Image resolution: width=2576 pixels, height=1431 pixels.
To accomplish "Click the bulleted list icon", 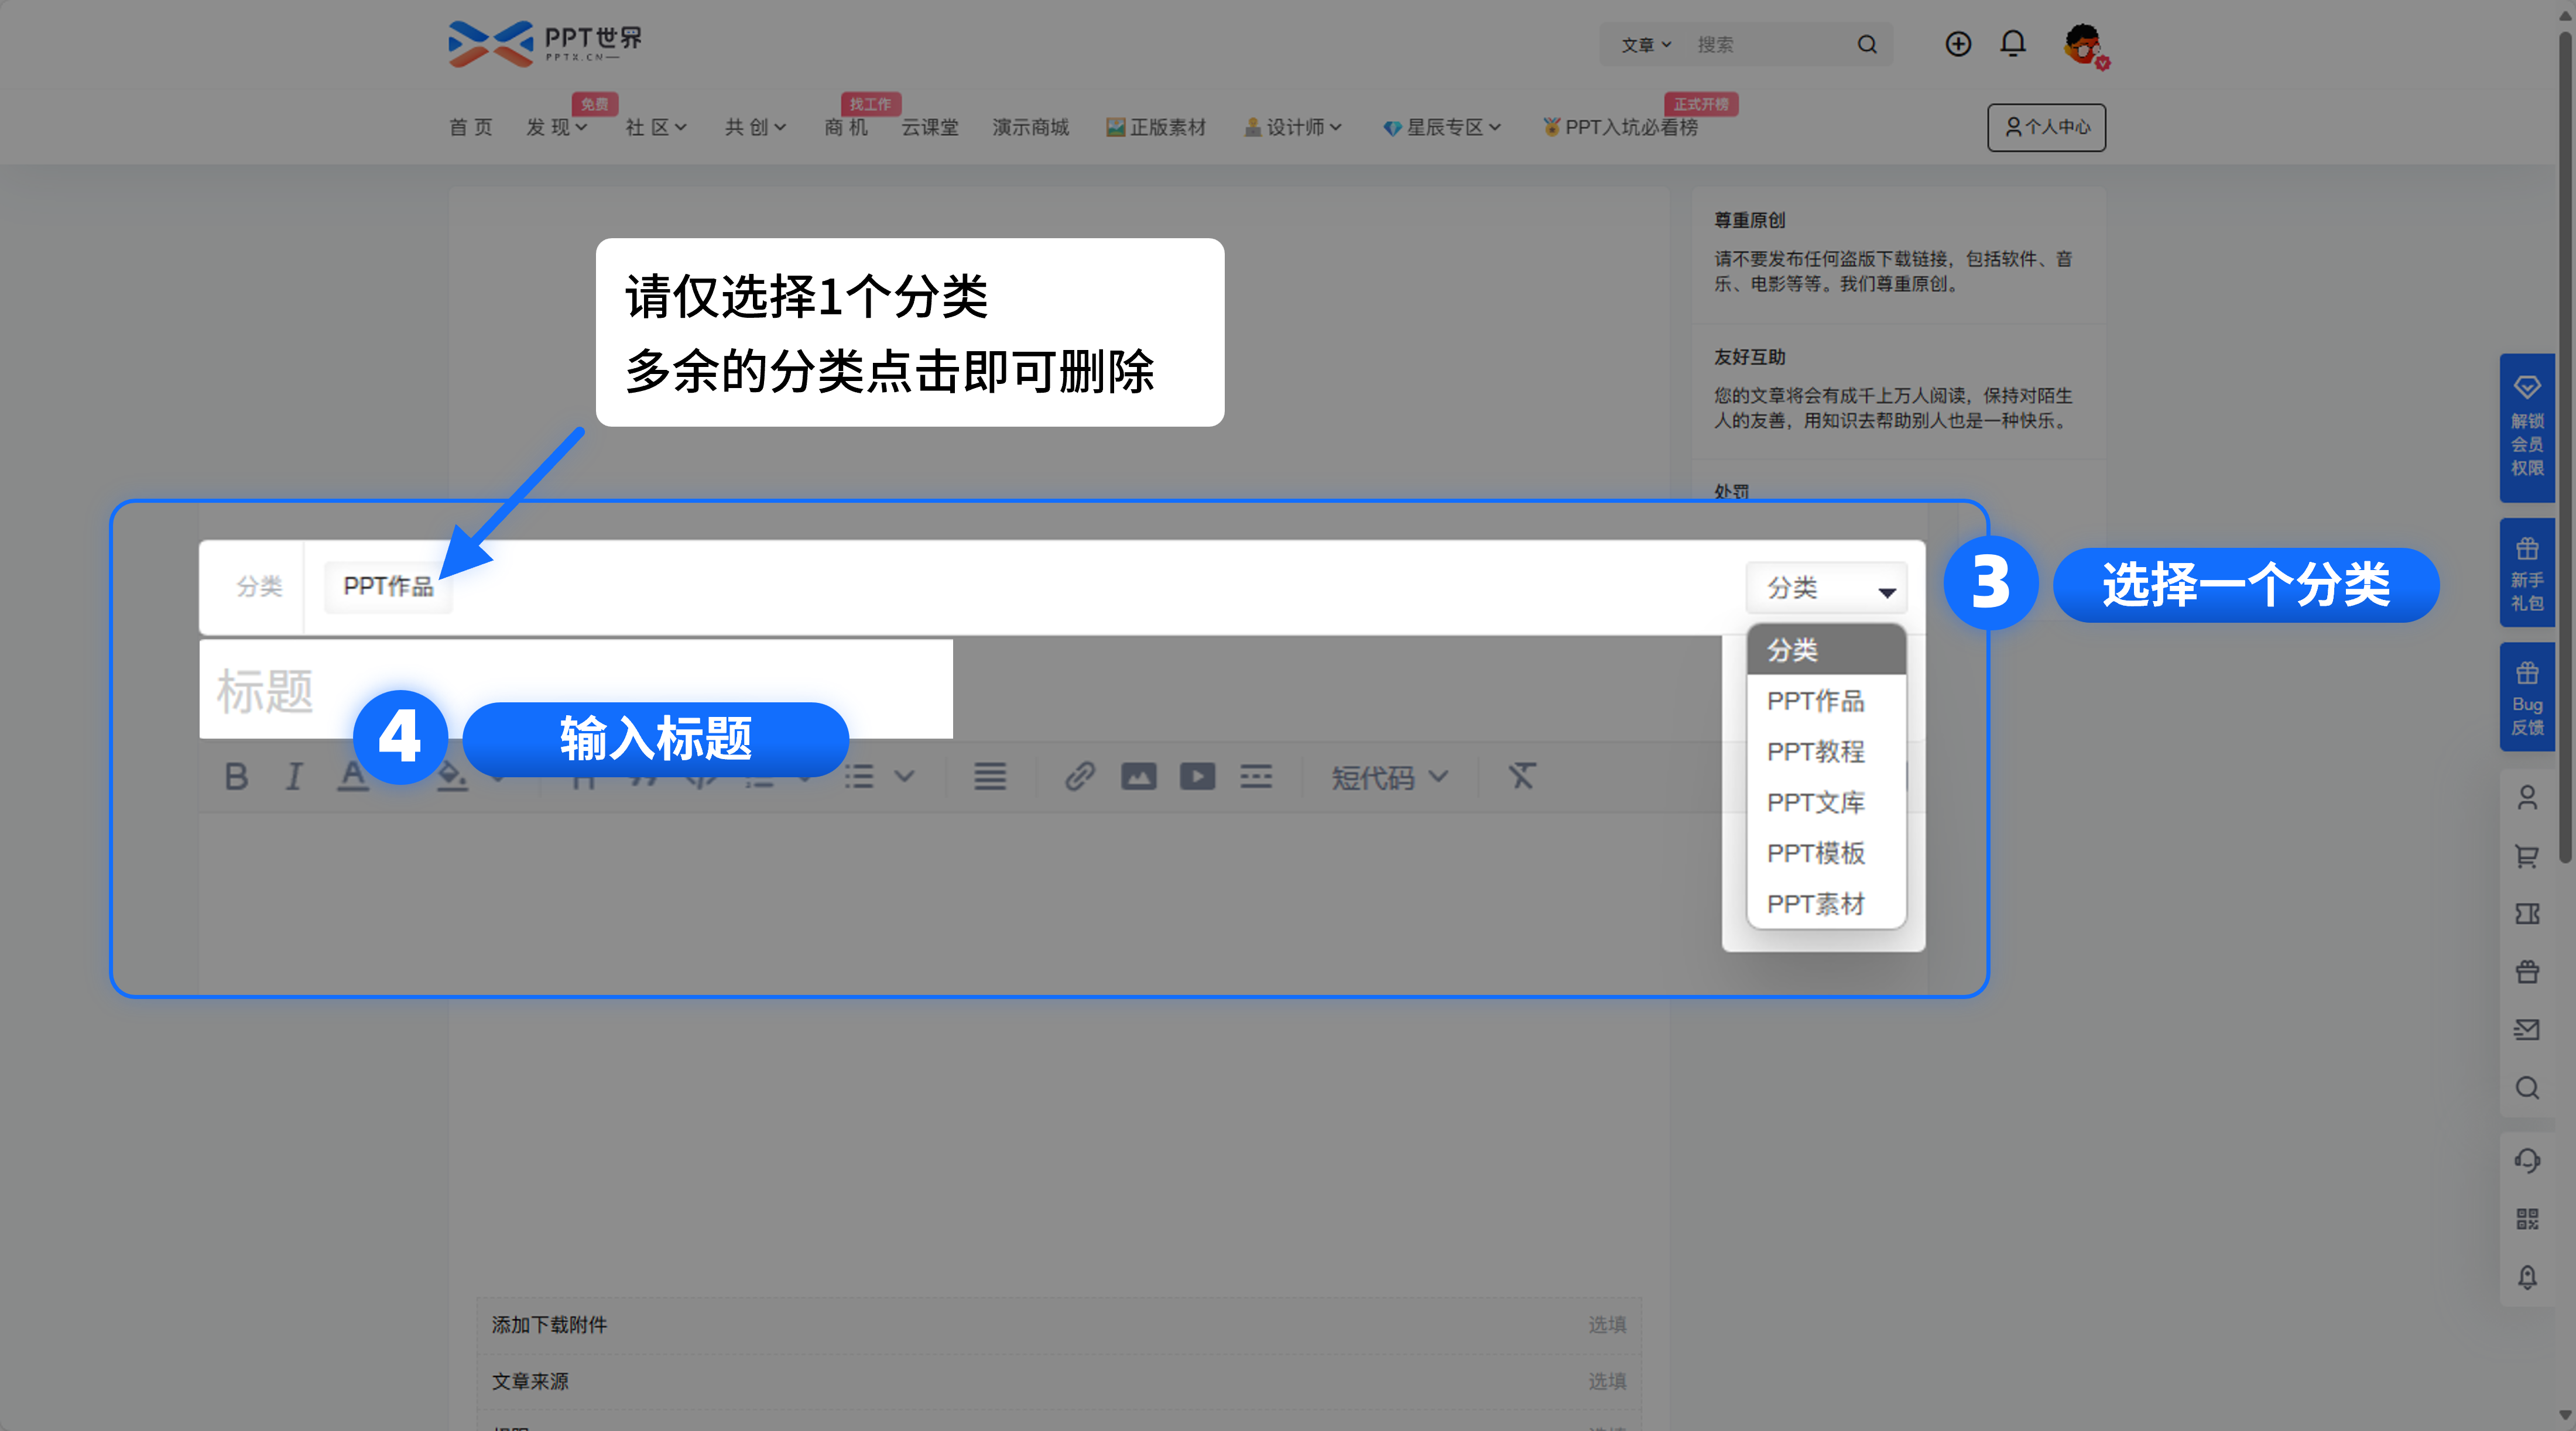I will pyautogui.click(x=859, y=776).
